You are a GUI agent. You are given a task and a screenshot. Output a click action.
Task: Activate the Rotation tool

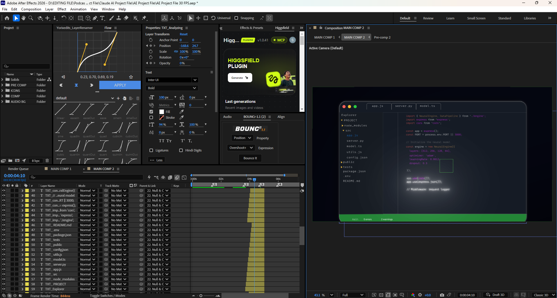coord(64,18)
